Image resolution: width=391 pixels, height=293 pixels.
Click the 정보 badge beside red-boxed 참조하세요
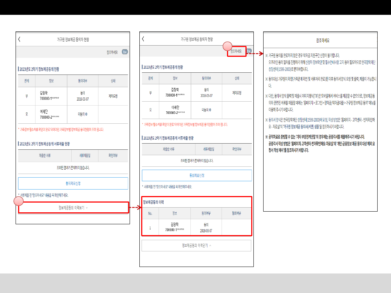pos(249,51)
